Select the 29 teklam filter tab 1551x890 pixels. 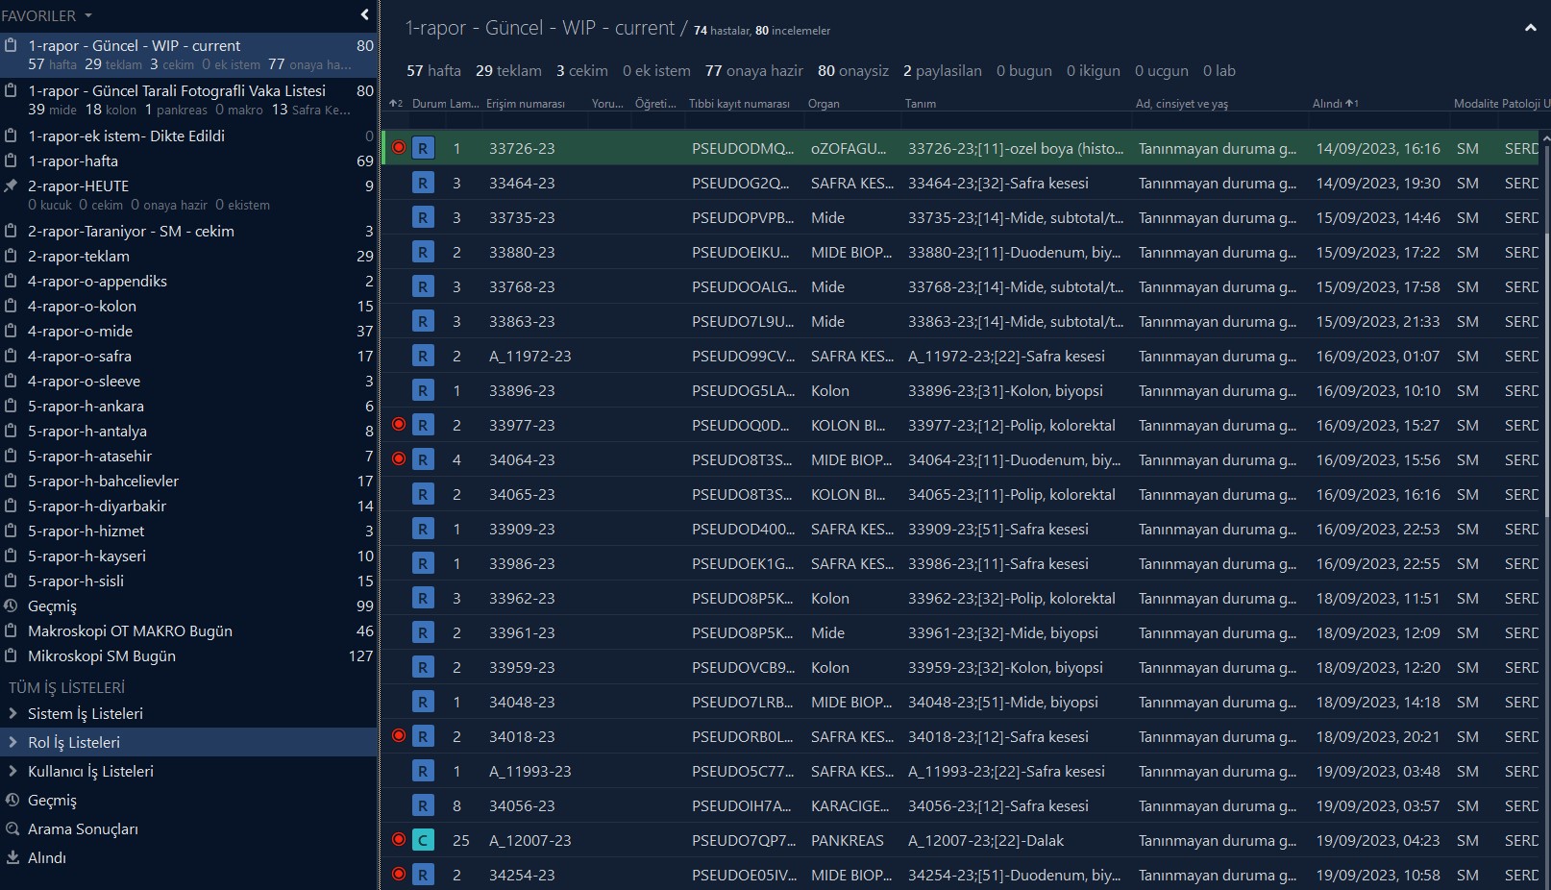[x=508, y=70]
